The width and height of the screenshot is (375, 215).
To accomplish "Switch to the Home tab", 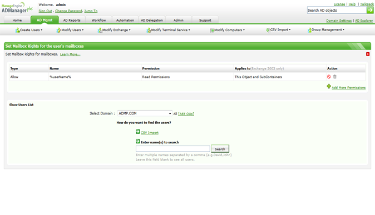I will coord(17,20).
